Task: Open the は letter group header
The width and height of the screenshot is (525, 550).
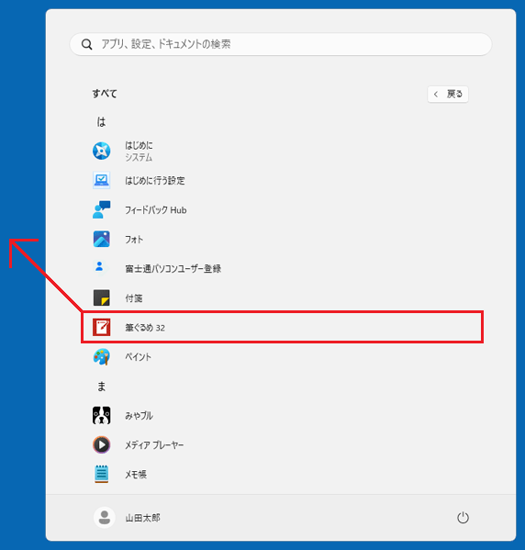Action: click(x=101, y=122)
